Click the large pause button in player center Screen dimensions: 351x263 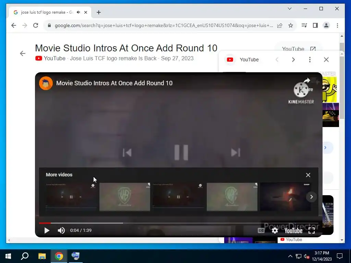tap(181, 152)
